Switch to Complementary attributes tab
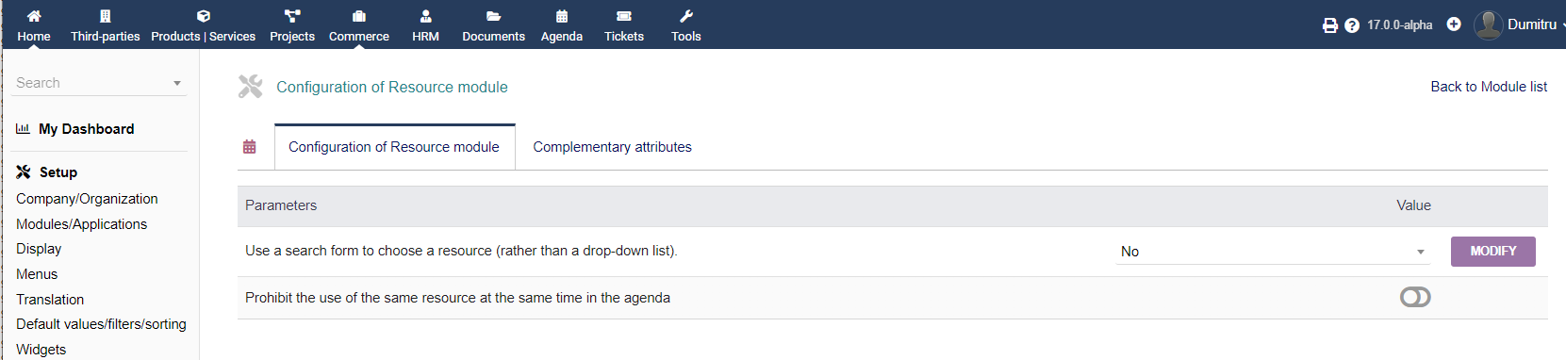 [613, 147]
